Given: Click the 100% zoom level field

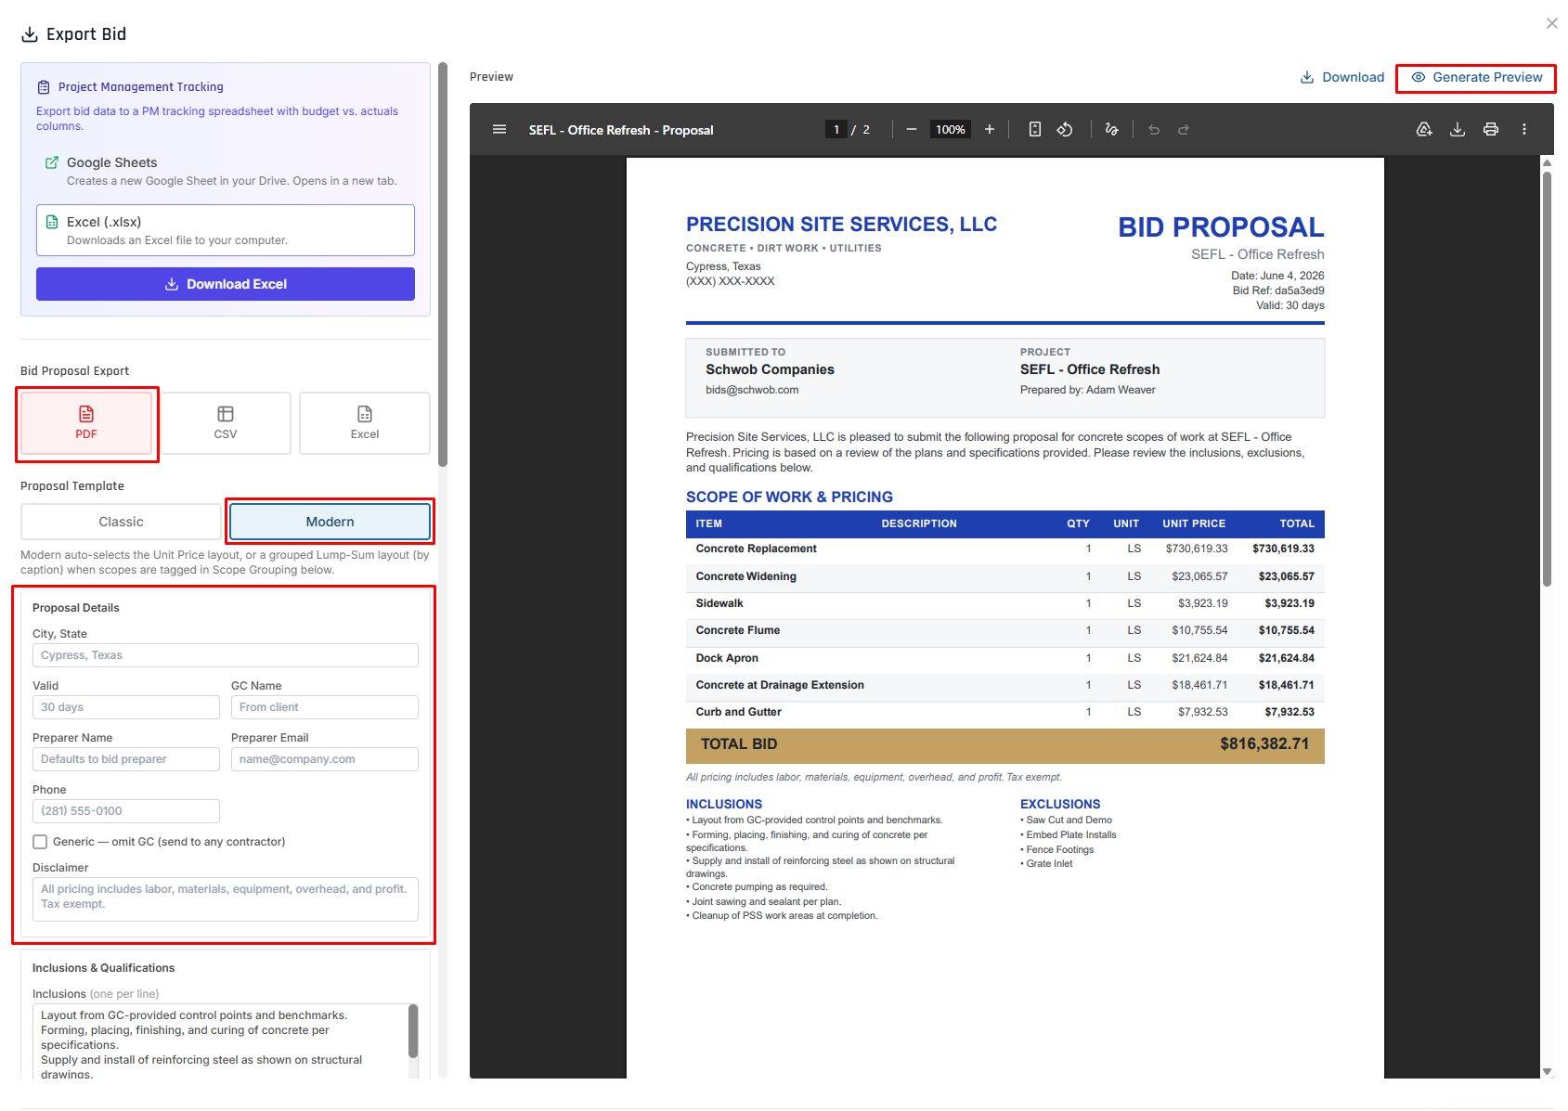Looking at the screenshot, I should click(951, 129).
